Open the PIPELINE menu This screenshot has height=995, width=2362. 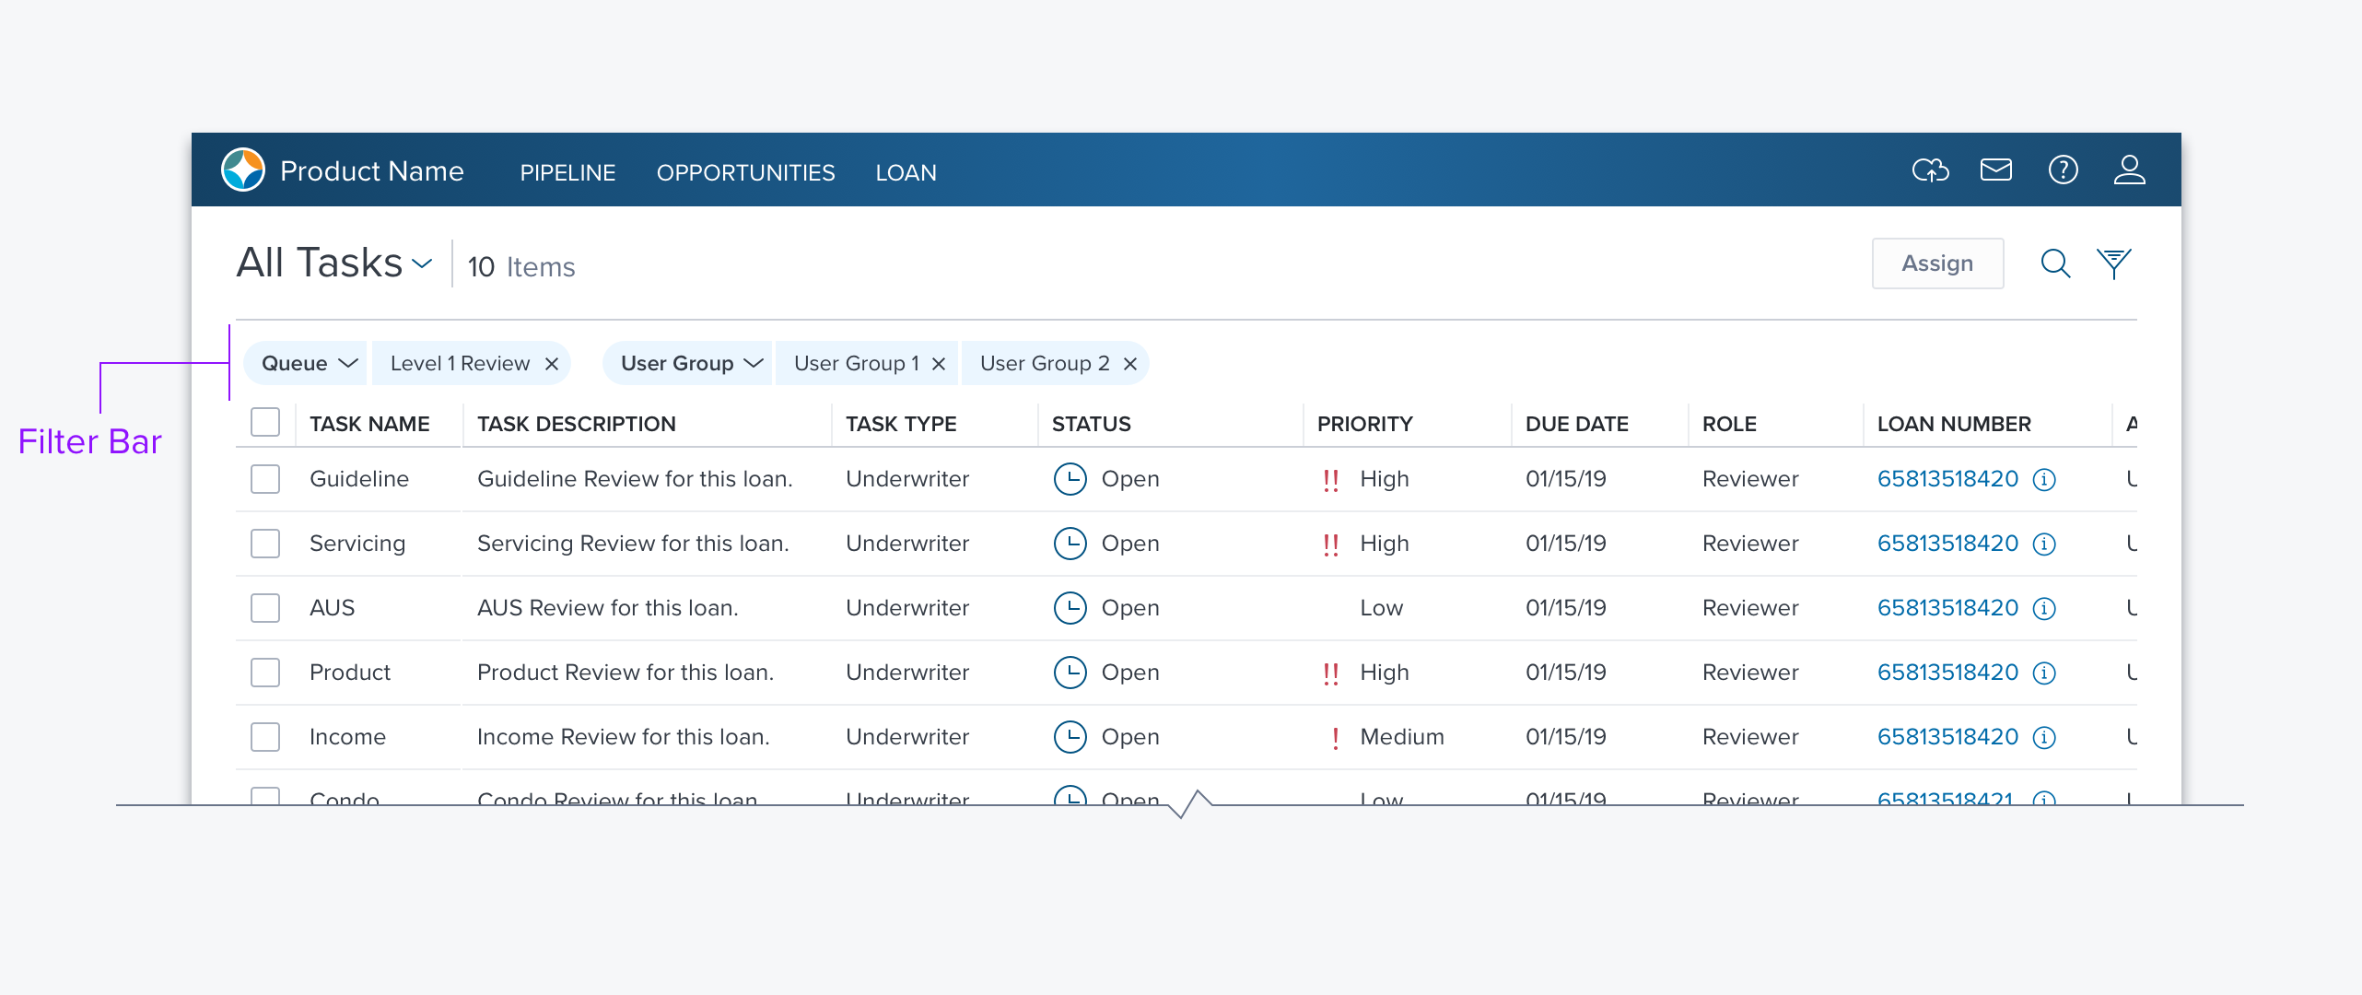coord(567,173)
